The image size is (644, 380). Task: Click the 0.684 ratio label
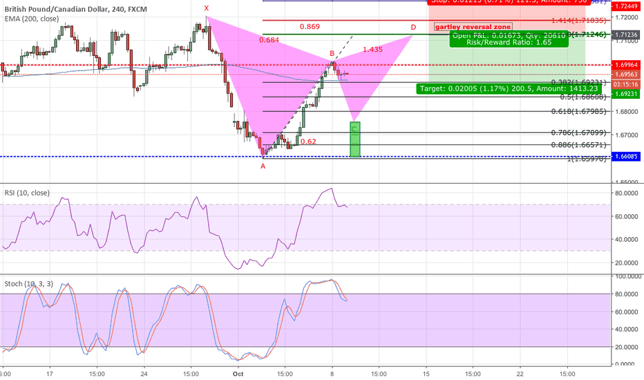tap(269, 40)
